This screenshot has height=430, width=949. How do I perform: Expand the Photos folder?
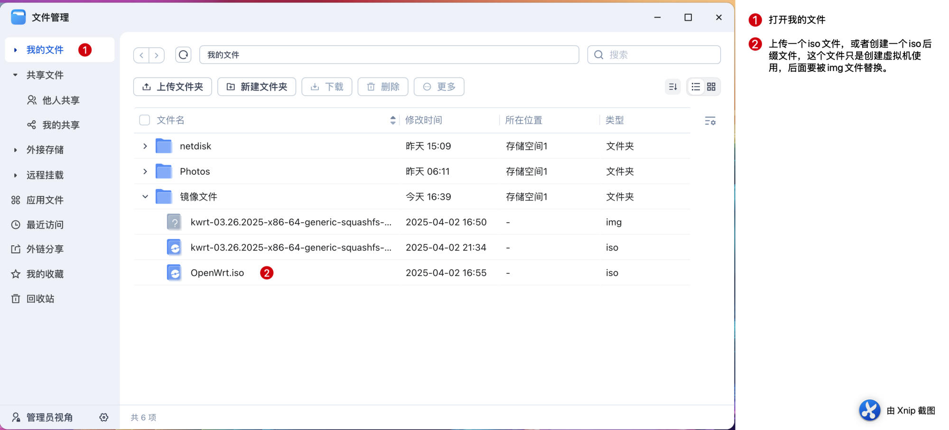click(x=145, y=171)
